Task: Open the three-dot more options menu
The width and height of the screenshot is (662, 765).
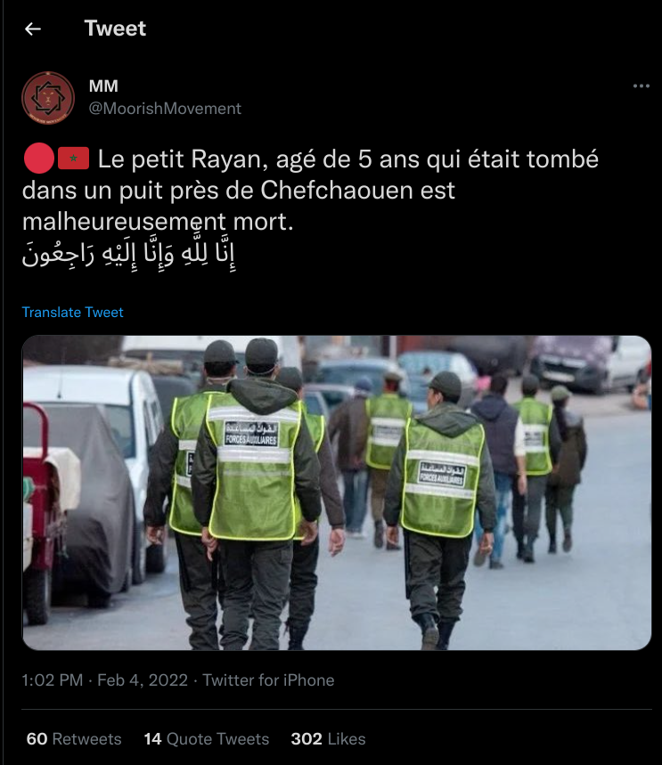Action: tap(641, 85)
